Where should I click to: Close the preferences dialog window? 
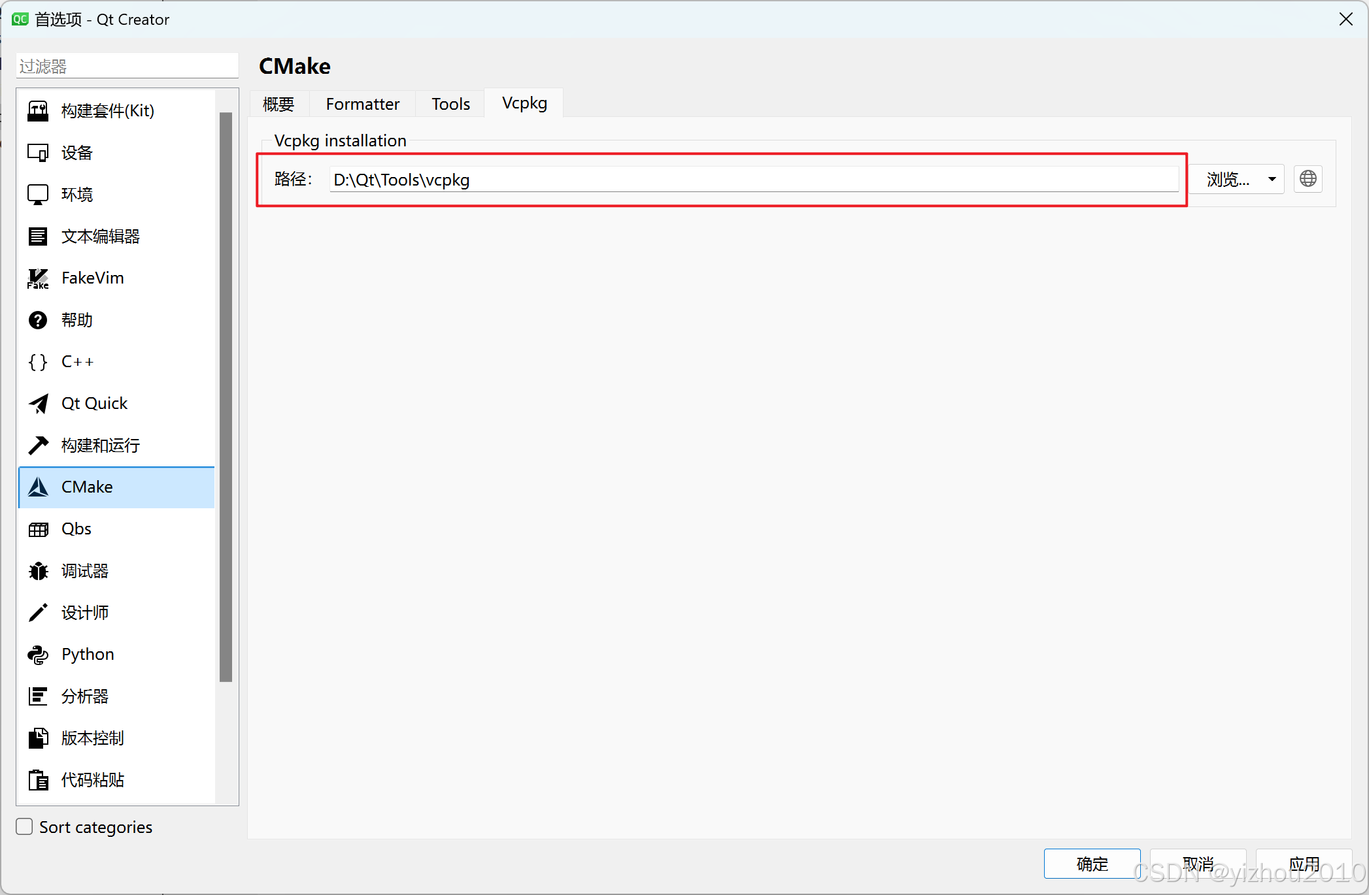(x=1345, y=20)
